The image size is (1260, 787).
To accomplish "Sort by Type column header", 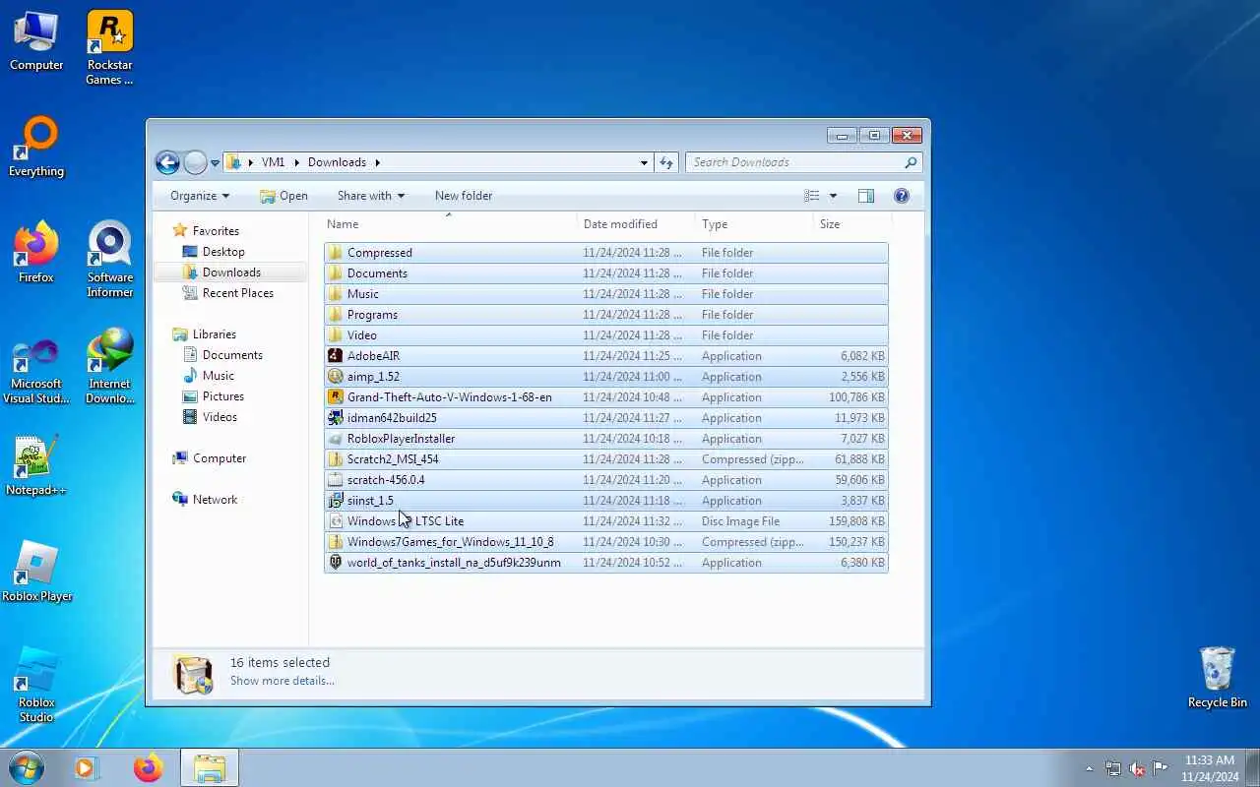I will tap(754, 224).
